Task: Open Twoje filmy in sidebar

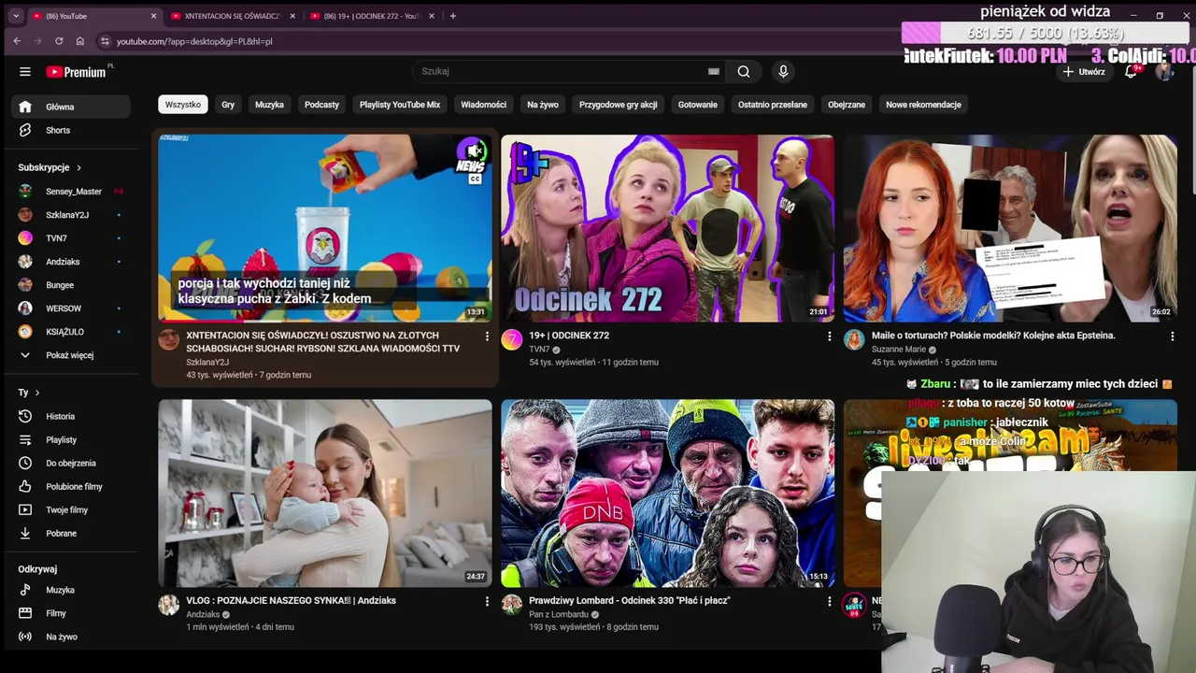Action: click(x=71, y=509)
